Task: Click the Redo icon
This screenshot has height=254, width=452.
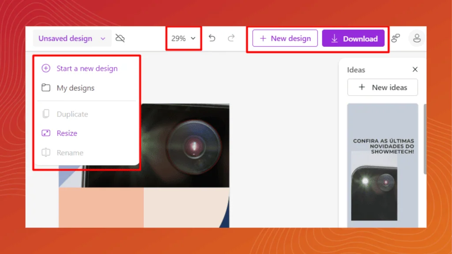Action: pyautogui.click(x=231, y=38)
